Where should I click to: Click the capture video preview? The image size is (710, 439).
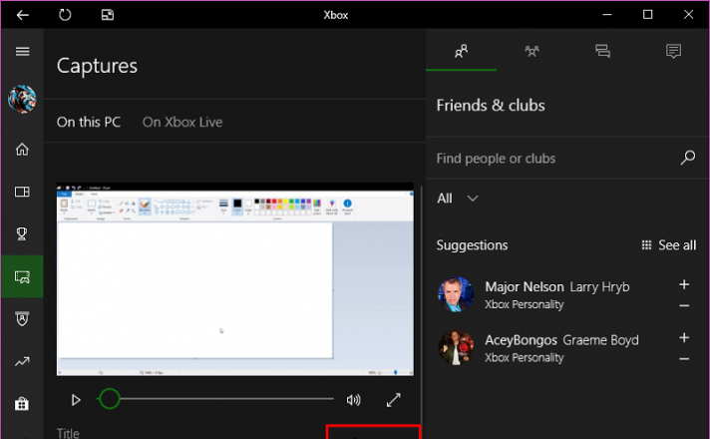click(x=235, y=279)
